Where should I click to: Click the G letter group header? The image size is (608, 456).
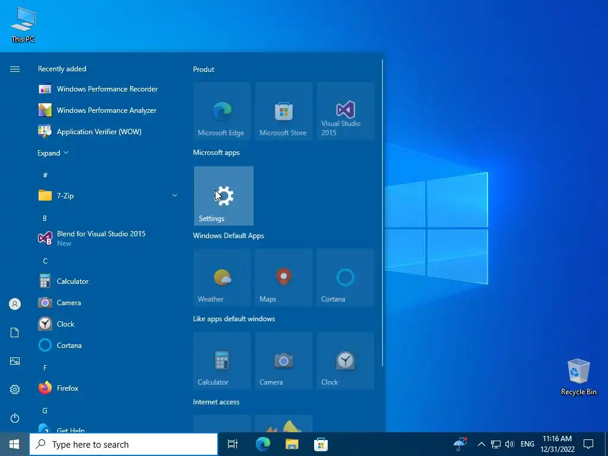pos(45,410)
